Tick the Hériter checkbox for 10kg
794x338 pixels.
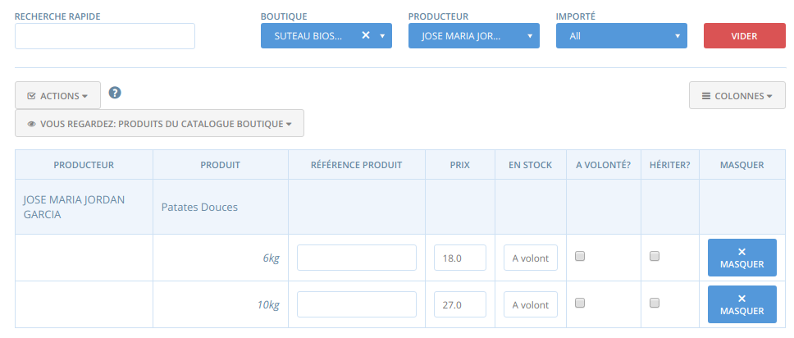(x=655, y=303)
